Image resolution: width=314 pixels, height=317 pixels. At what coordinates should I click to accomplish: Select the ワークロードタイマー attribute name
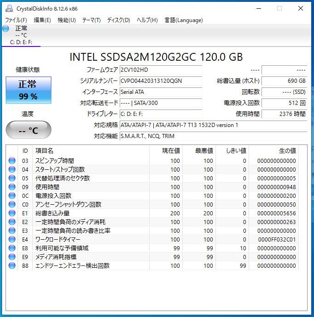pos(58,240)
